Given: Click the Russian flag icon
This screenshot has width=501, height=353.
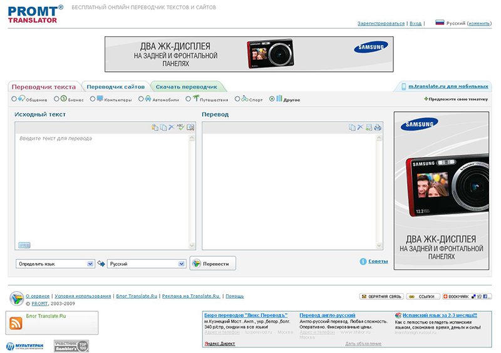Looking at the screenshot, I should click(x=440, y=22).
